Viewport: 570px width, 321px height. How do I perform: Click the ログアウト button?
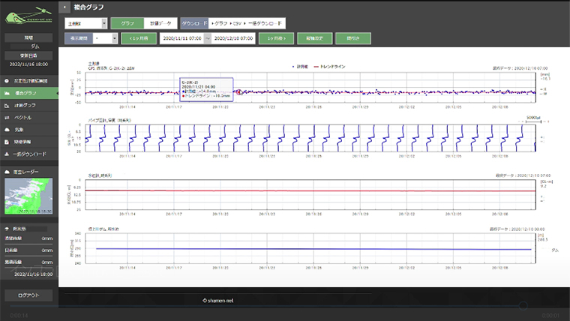tap(28, 295)
